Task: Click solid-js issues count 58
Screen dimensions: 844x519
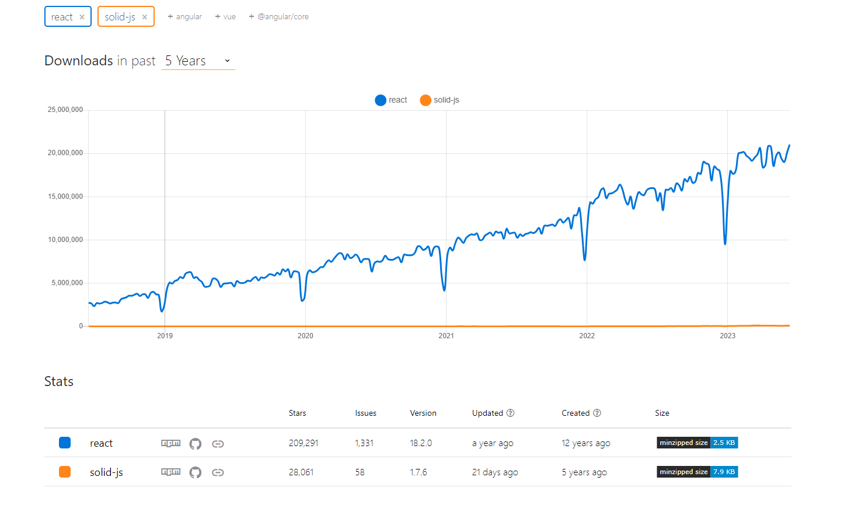Action: click(360, 472)
